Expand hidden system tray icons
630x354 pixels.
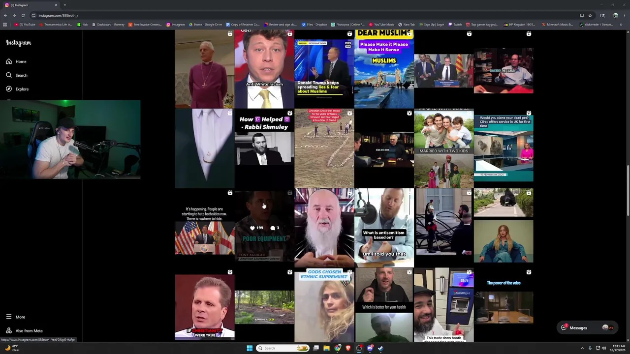582,348
